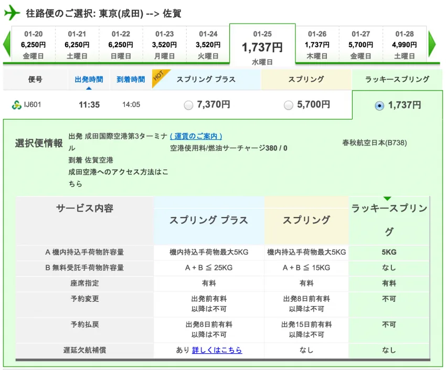Select the 5,700円 スプリング fare
The height and width of the screenshot is (370, 446).
288,105
